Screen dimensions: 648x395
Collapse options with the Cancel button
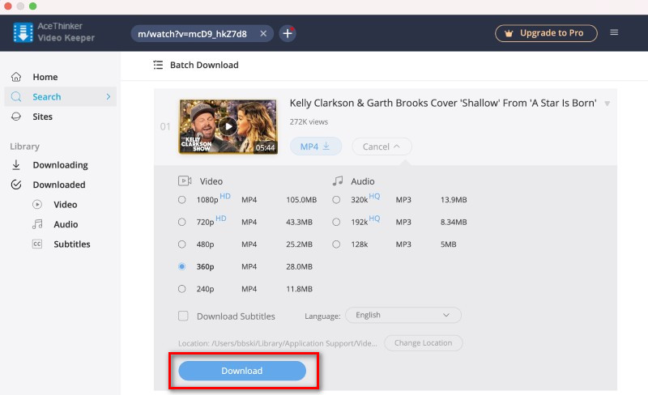point(382,147)
